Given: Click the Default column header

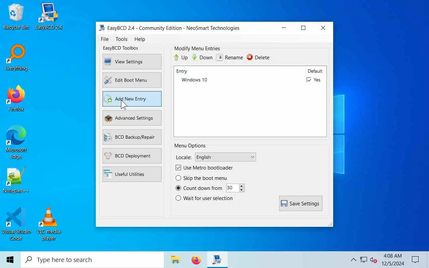Looking at the screenshot, I should click(x=315, y=71).
